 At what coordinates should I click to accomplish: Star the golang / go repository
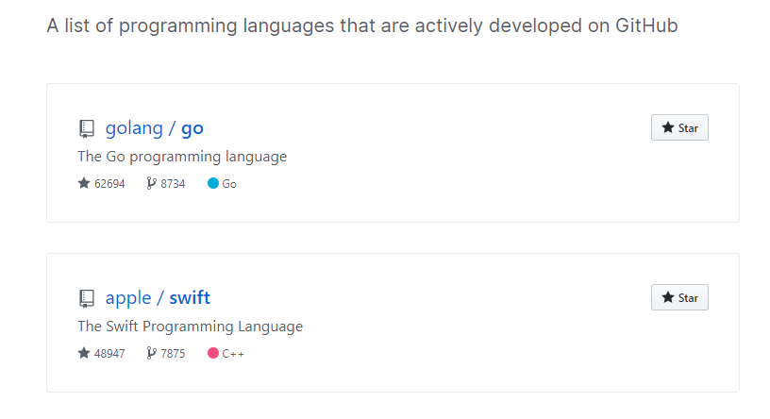pyautogui.click(x=679, y=127)
